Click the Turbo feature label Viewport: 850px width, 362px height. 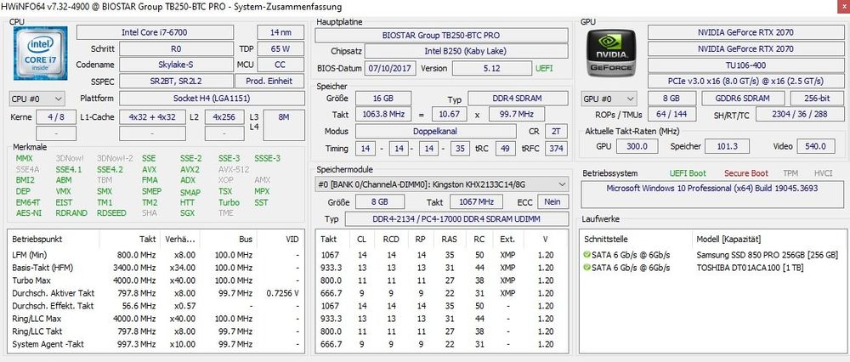click(x=229, y=202)
